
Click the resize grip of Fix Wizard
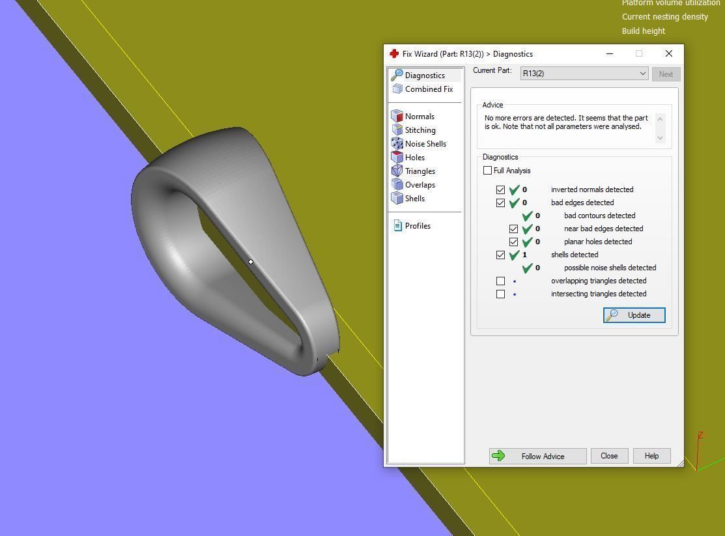(680, 463)
